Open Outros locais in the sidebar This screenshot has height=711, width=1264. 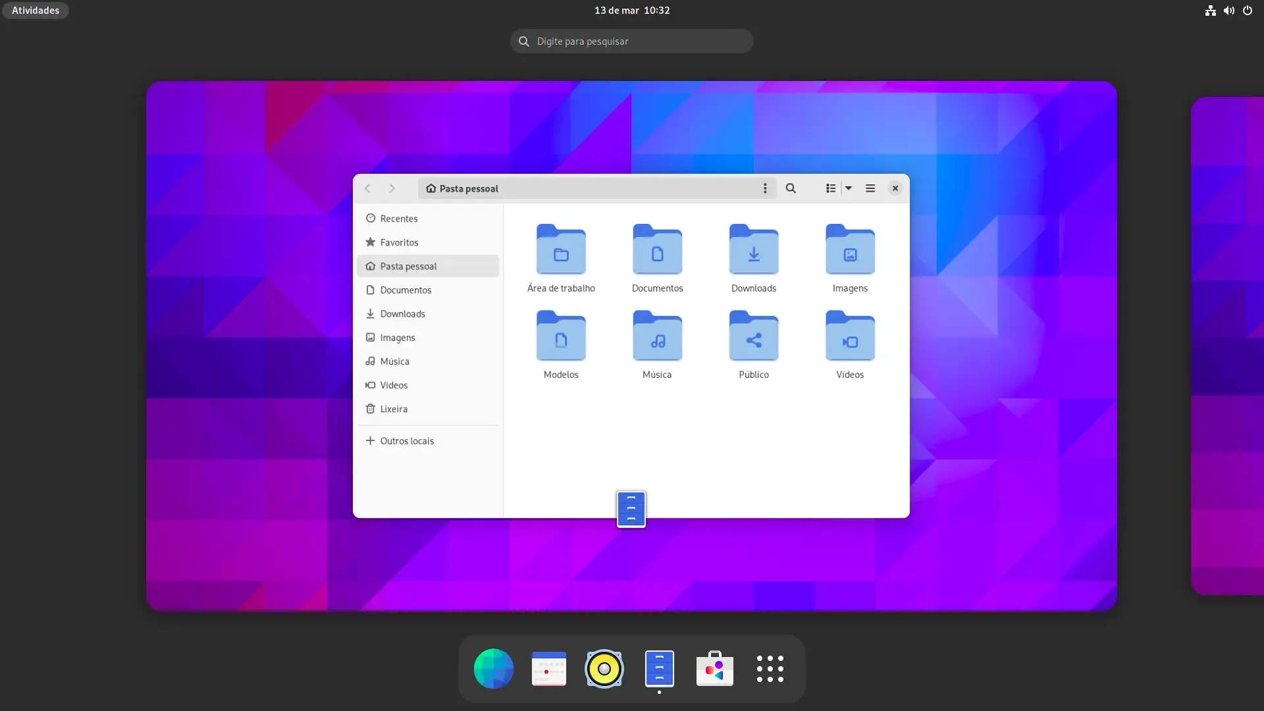point(428,440)
